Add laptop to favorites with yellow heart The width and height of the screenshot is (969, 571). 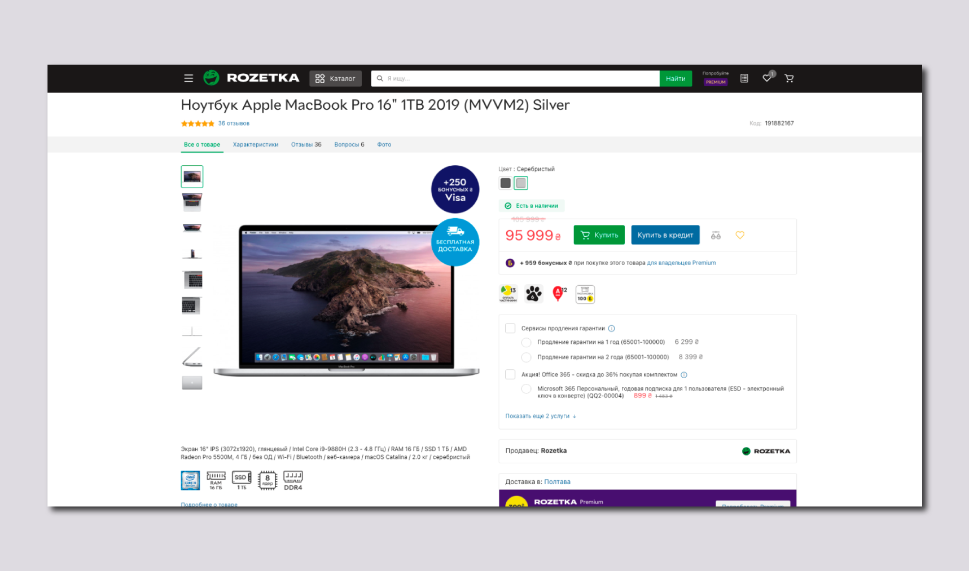[x=740, y=235]
